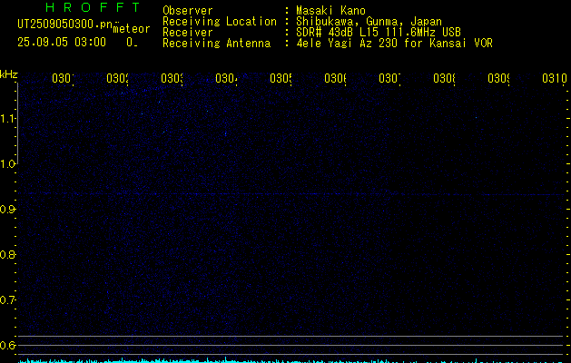Click the 0304 time marker

pos(226,78)
